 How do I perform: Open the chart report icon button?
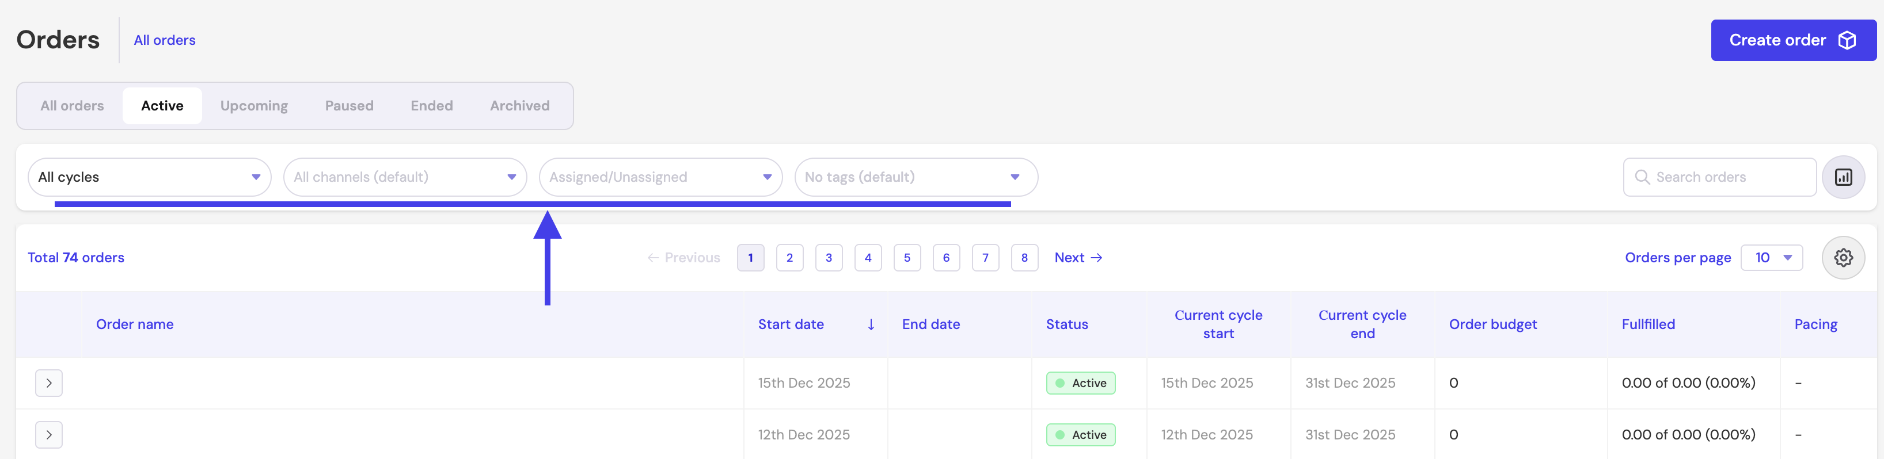[x=1843, y=177]
